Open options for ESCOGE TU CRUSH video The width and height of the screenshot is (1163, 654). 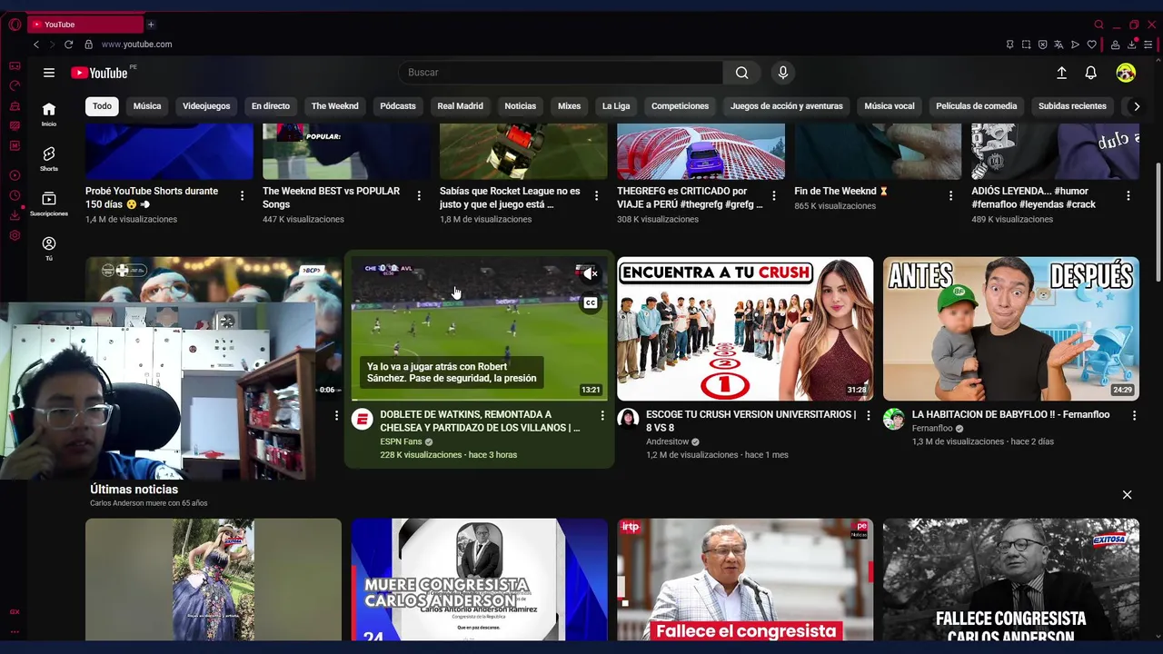868,415
